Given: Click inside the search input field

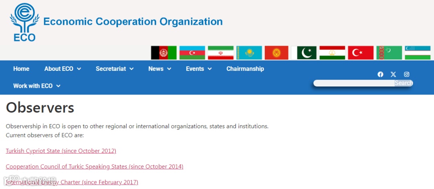Looking at the screenshot, I should [354, 83].
